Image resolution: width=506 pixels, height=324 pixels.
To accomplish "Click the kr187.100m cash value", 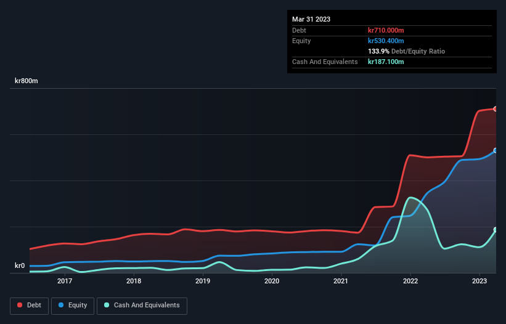I will coord(386,62).
